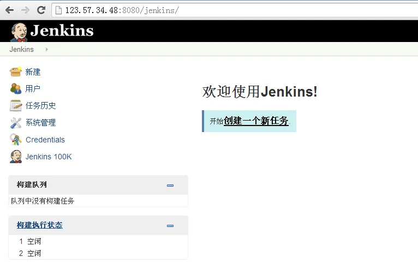Click the Jenkins title in the black header
Image resolution: width=418 pixels, height=263 pixels.
tap(62, 31)
